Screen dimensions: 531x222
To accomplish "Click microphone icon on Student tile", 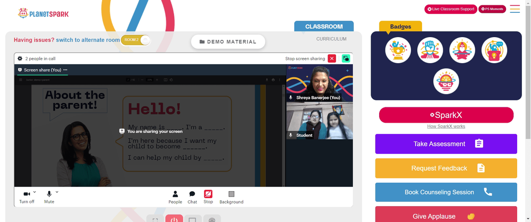I will [x=290, y=135].
